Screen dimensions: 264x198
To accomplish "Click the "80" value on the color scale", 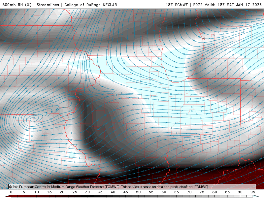I will pyautogui.click(x=215, y=192).
